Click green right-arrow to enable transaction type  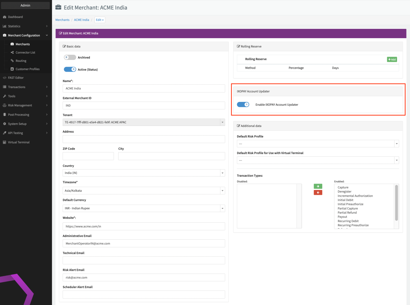tap(318, 186)
